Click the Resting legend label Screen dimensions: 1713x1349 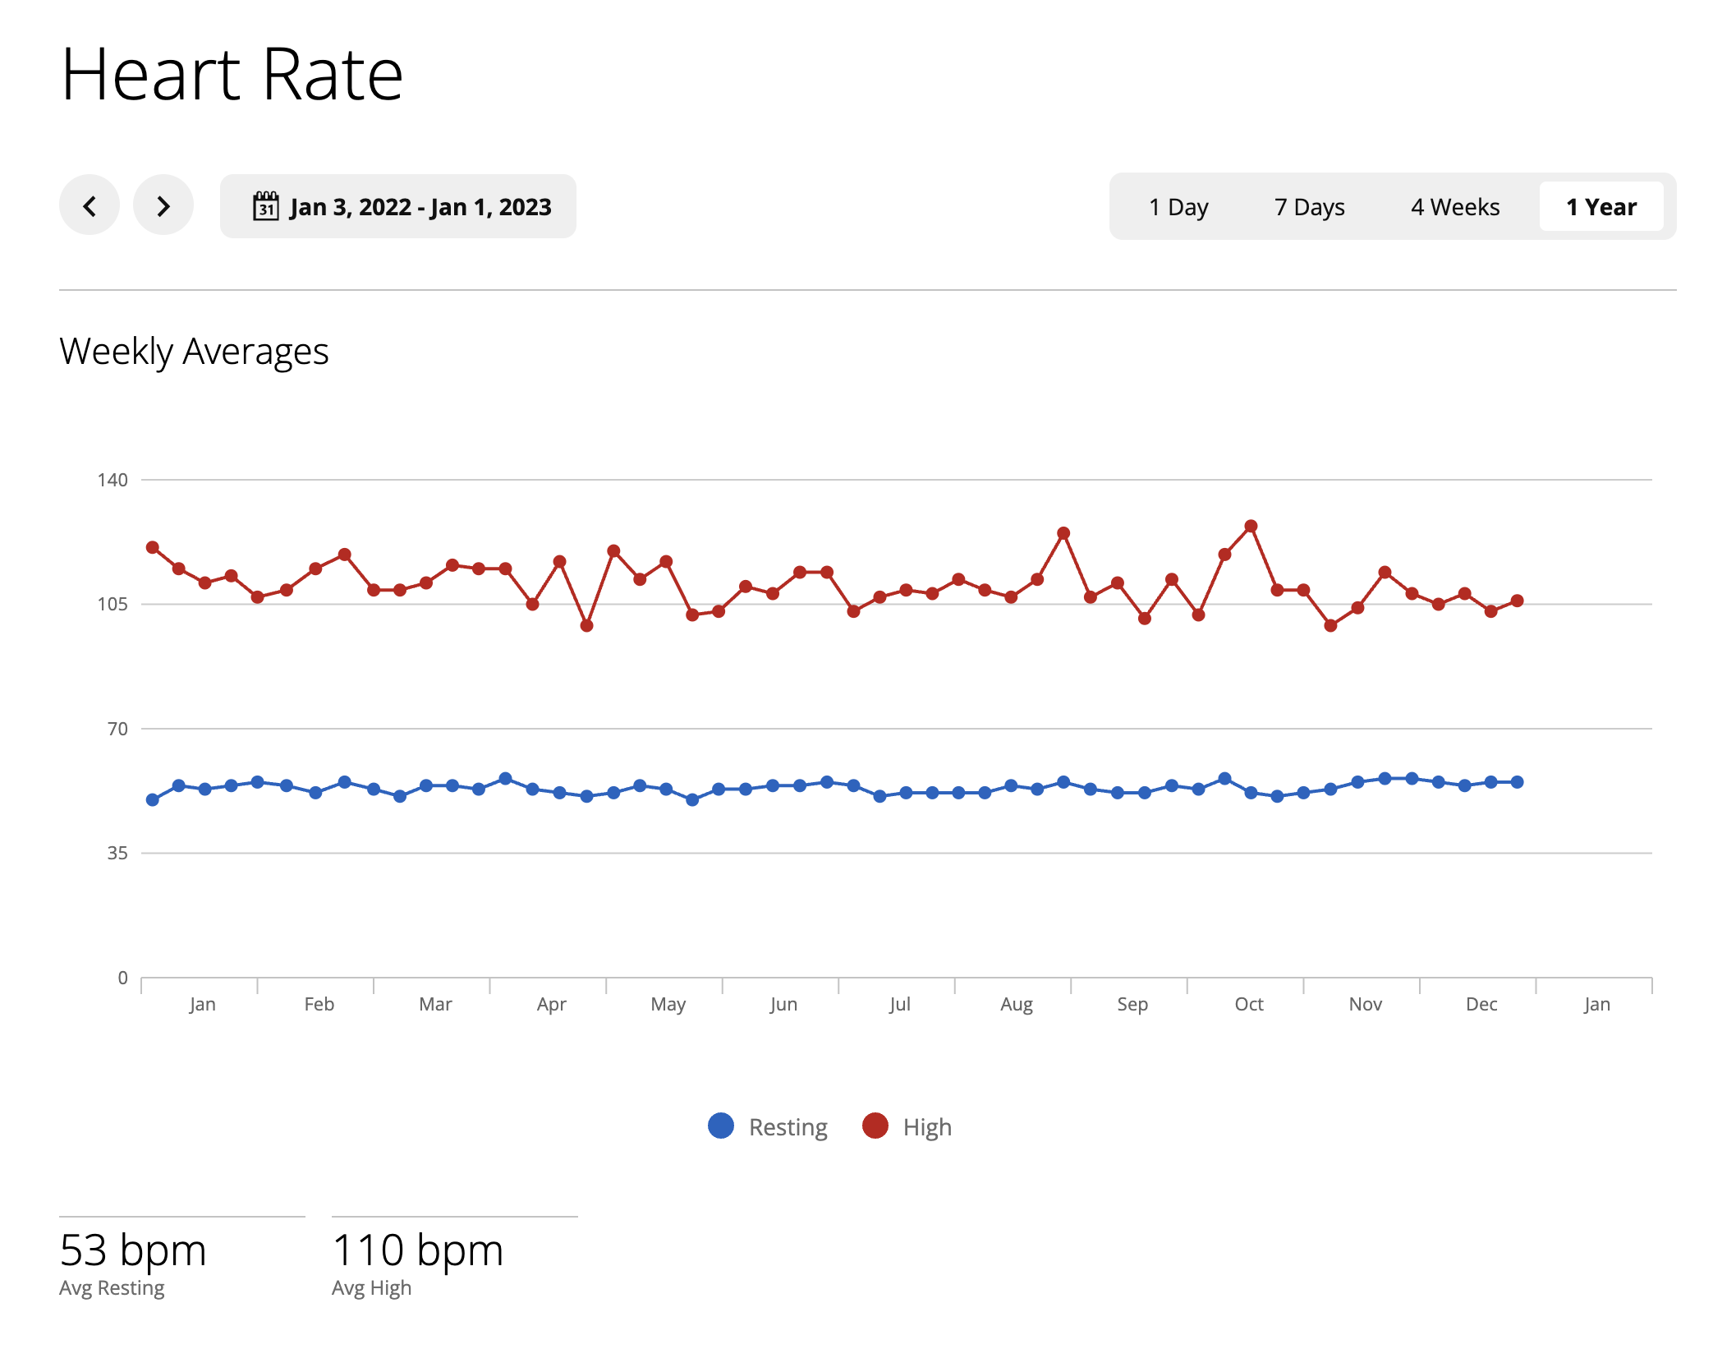(788, 1127)
